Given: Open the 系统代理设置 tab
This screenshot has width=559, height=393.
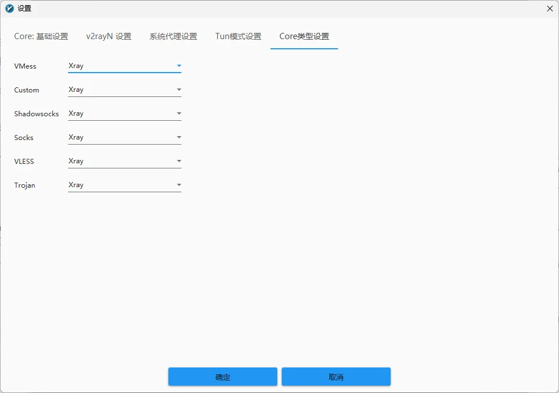Looking at the screenshot, I should tap(172, 36).
